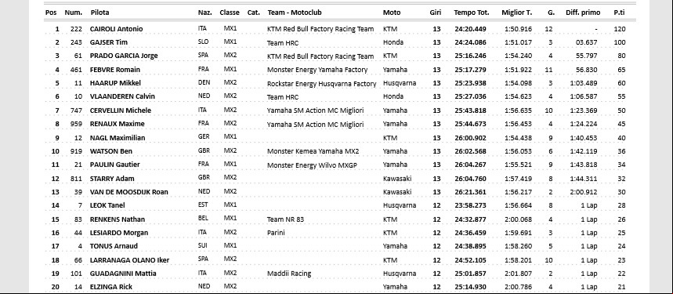Click the Team - Motoclub column header
673x294 pixels.
pyautogui.click(x=295, y=13)
